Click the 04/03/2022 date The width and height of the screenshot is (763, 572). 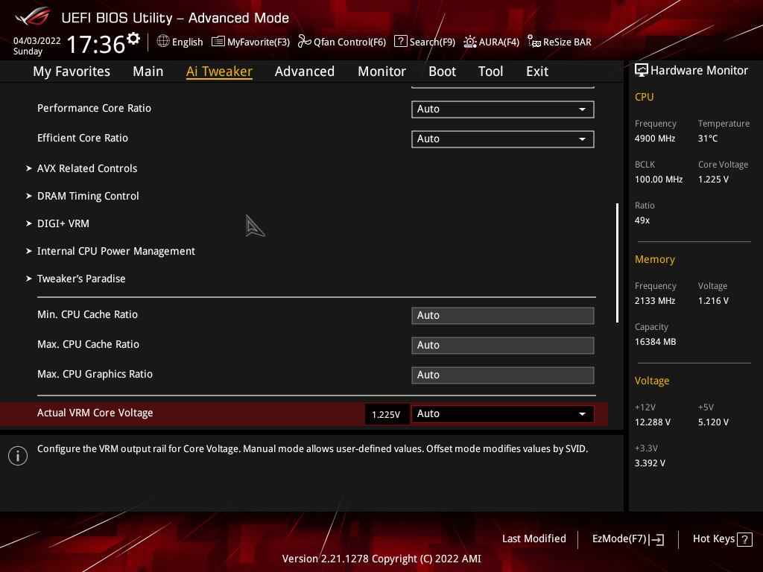click(37, 41)
